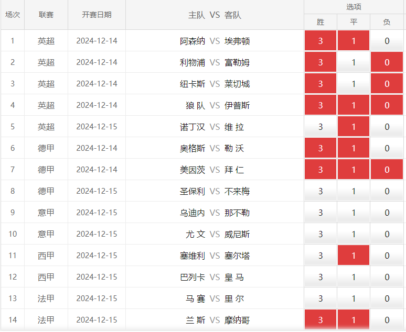This screenshot has height=332, width=406.
Task: Click team name 威尼斯 in match 10
Action: point(237,234)
